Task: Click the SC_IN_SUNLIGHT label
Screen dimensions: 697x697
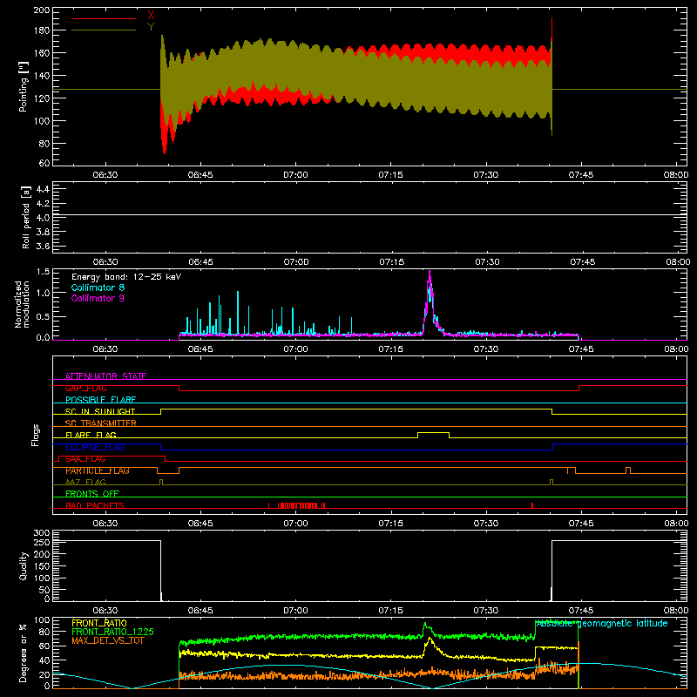Action: tap(100, 411)
